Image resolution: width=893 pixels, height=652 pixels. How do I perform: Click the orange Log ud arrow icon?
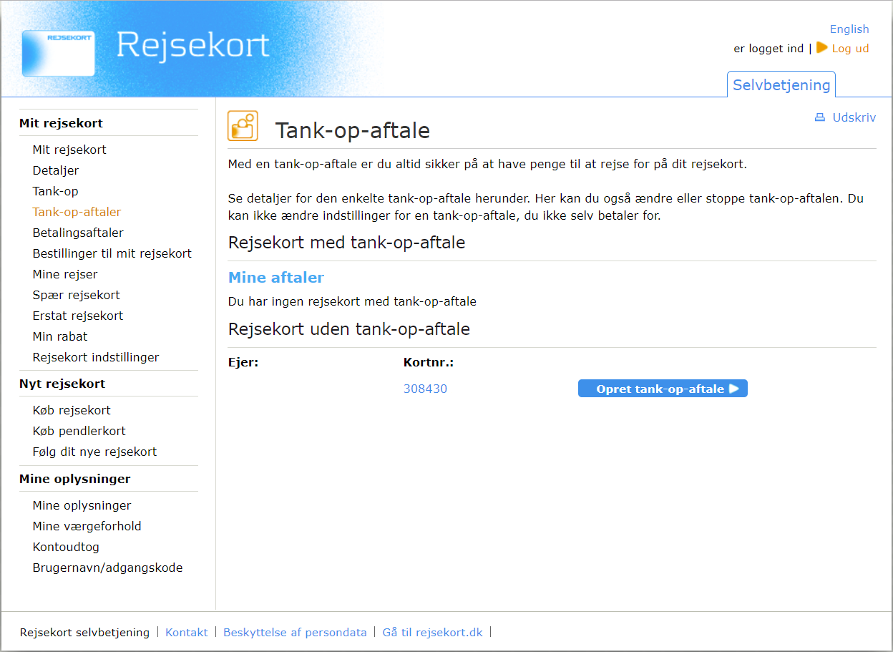coord(821,48)
